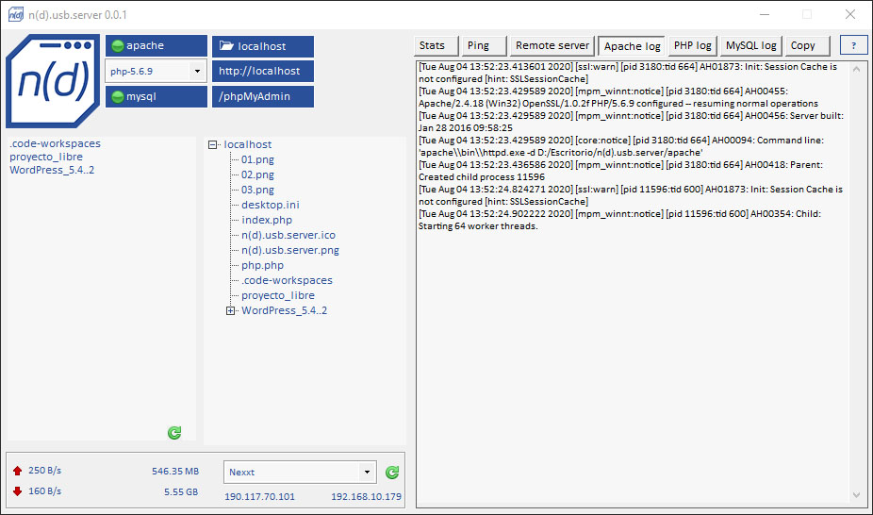
Task: Toggle the apache server status button
Action: point(156,45)
